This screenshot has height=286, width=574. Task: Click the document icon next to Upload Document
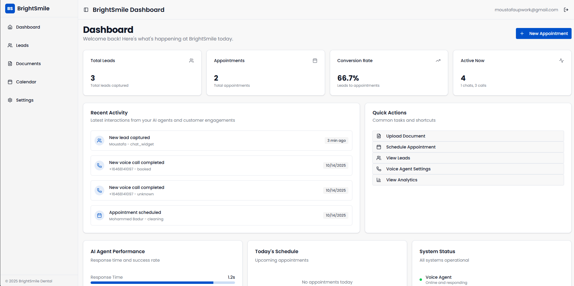[x=379, y=136]
